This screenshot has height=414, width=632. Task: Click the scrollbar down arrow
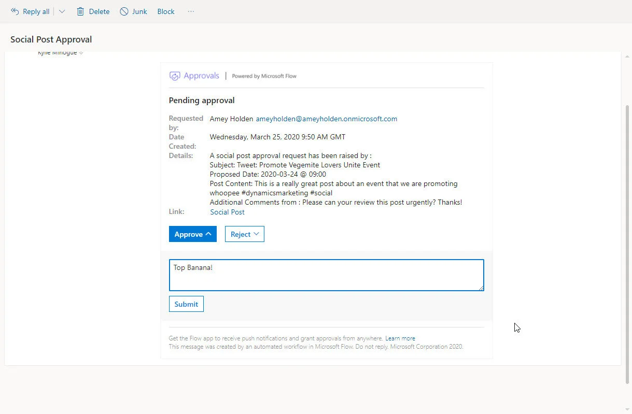[628, 409]
